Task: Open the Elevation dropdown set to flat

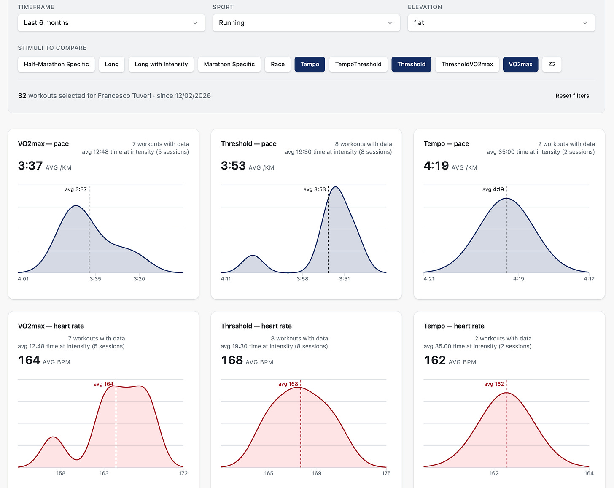Action: [501, 23]
